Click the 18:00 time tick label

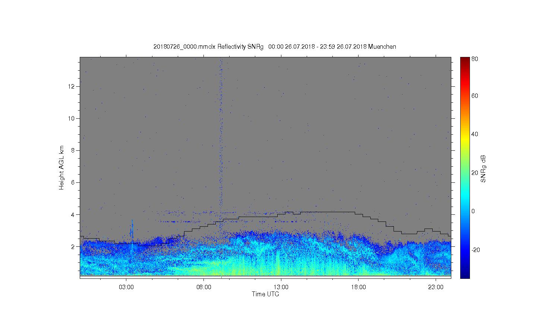(x=358, y=287)
